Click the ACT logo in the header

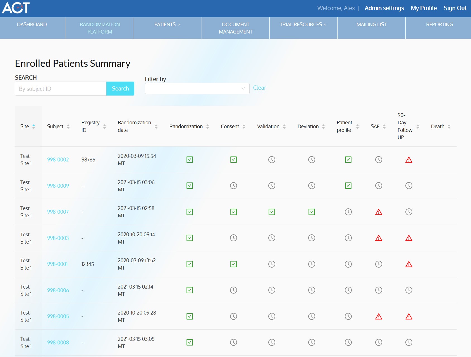(16, 8)
